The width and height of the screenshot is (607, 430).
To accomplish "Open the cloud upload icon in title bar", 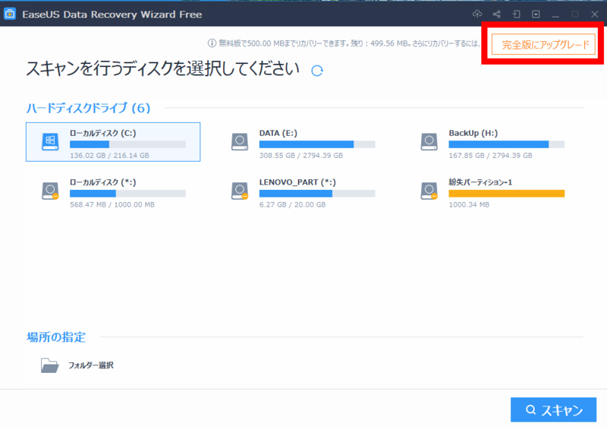I will 477,14.
